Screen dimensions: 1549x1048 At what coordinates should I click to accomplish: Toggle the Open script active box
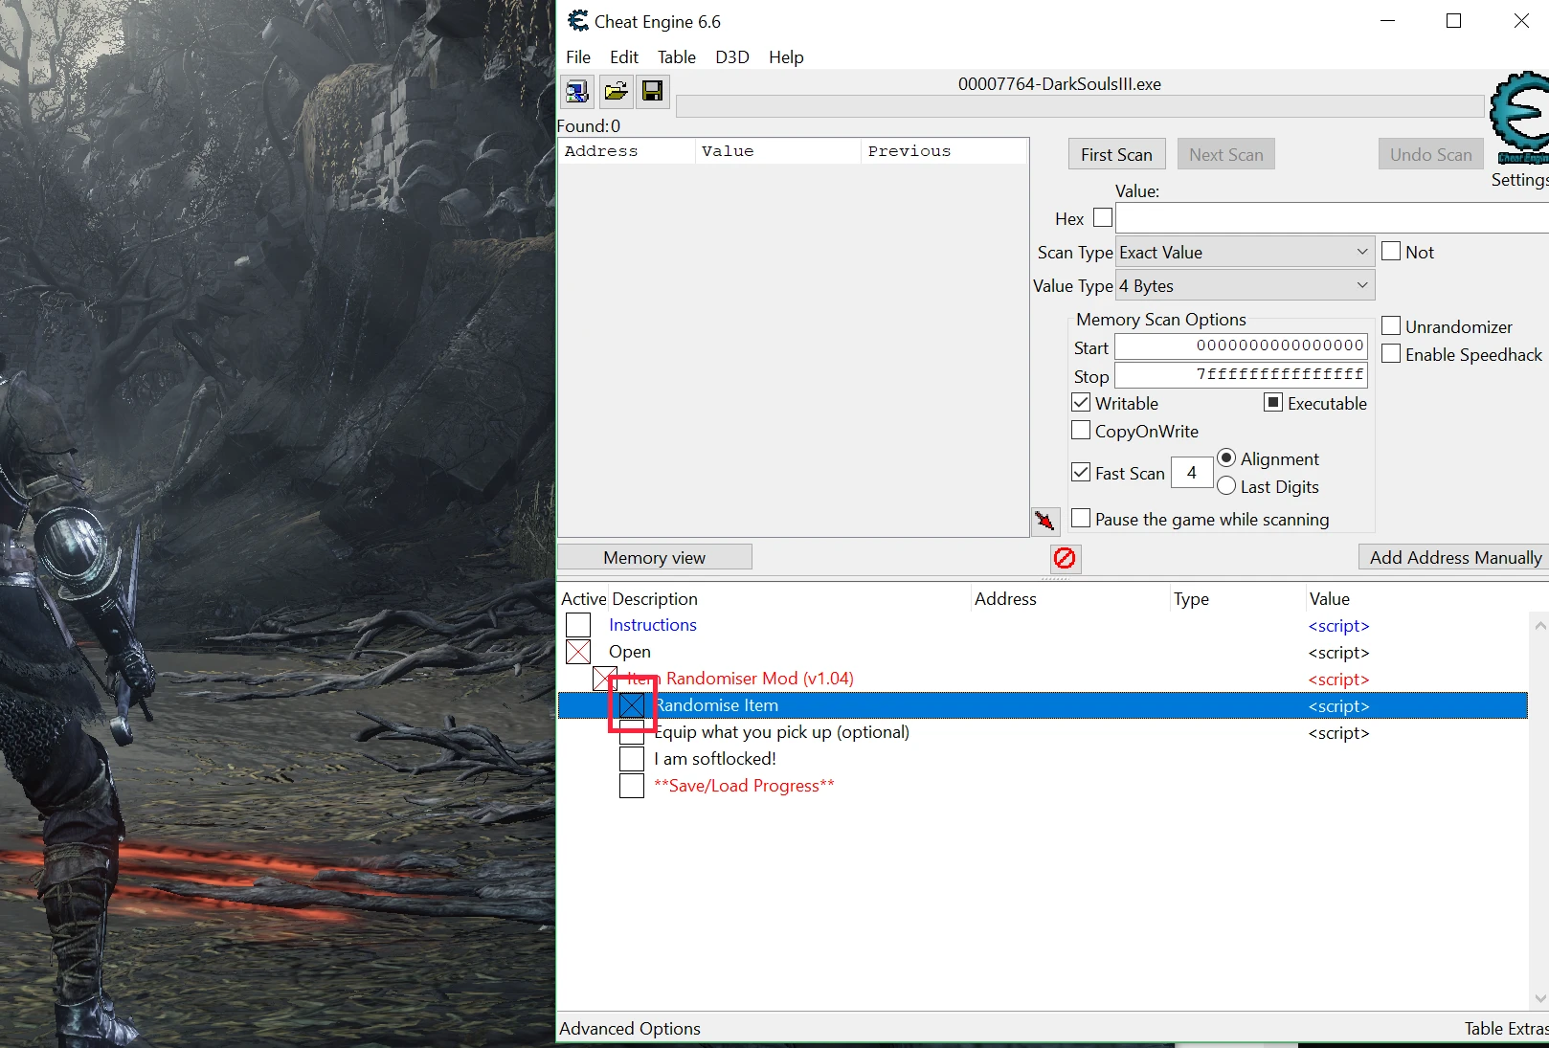coord(578,652)
